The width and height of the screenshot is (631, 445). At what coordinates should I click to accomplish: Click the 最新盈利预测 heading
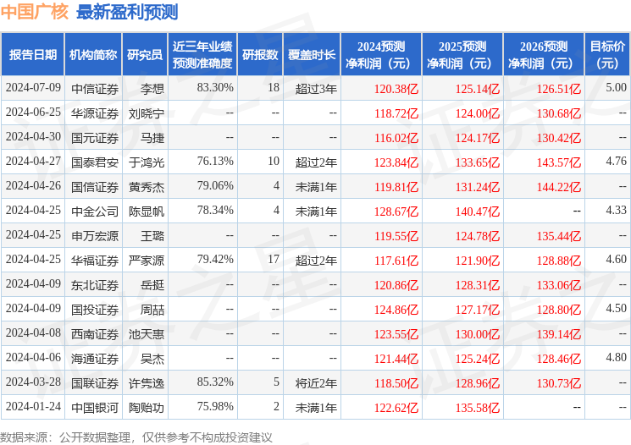(x=127, y=12)
